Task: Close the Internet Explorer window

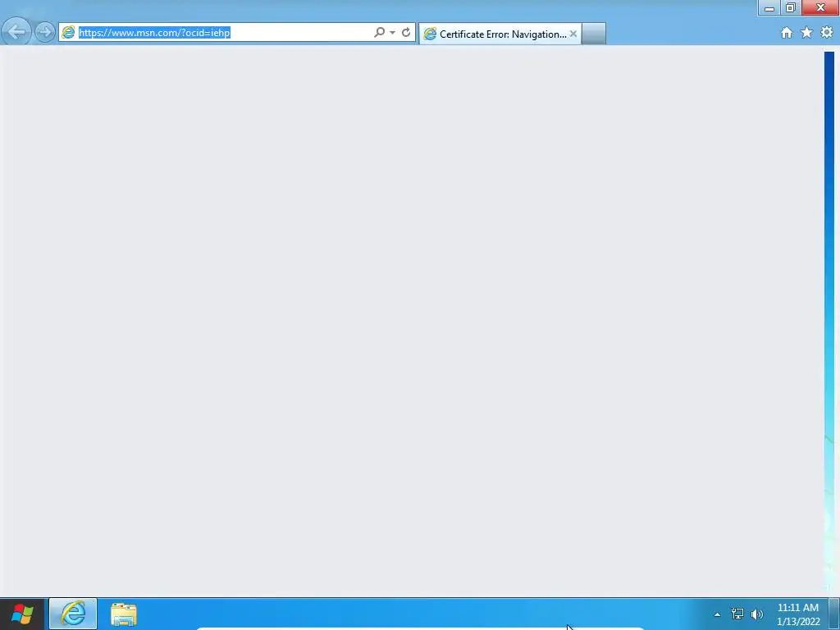Action: coord(820,7)
